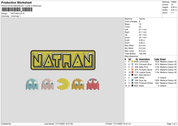Click the Height value 2.60 in
Image resolution: width=178 pixels, height=126 pixels.
point(174,7)
